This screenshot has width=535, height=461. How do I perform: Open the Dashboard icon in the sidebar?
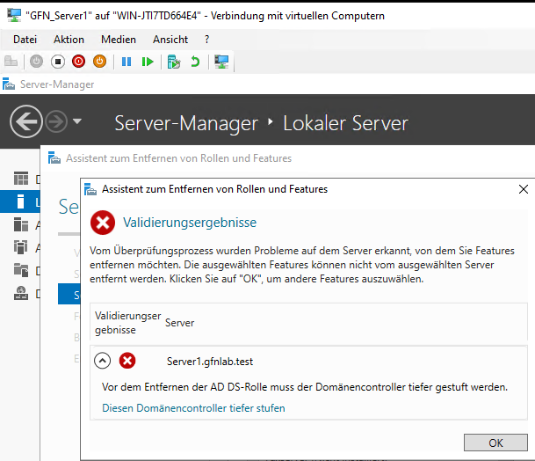coord(20,179)
